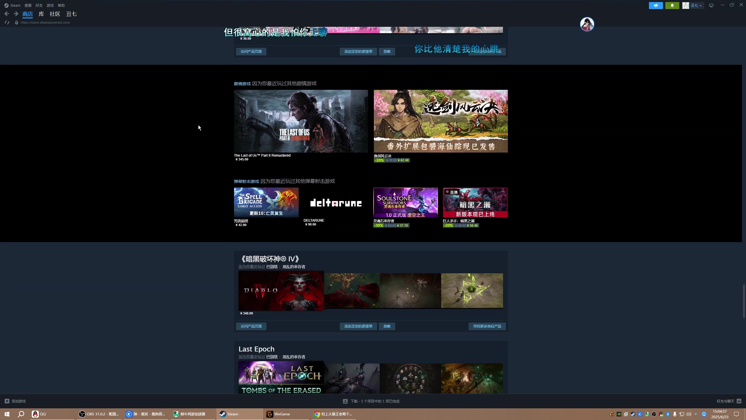Switch to the Chrome window on the taskbar

click(x=333, y=414)
